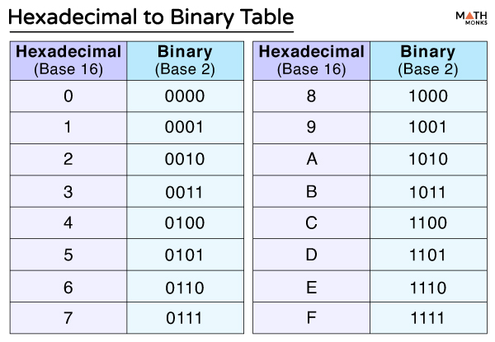Select the hexadecimal cell showing 9
The height and width of the screenshot is (342, 495).
coord(312,128)
